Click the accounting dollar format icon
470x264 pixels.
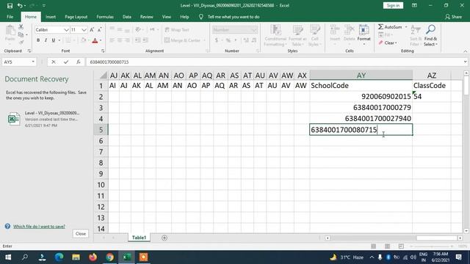pyautogui.click(x=217, y=40)
